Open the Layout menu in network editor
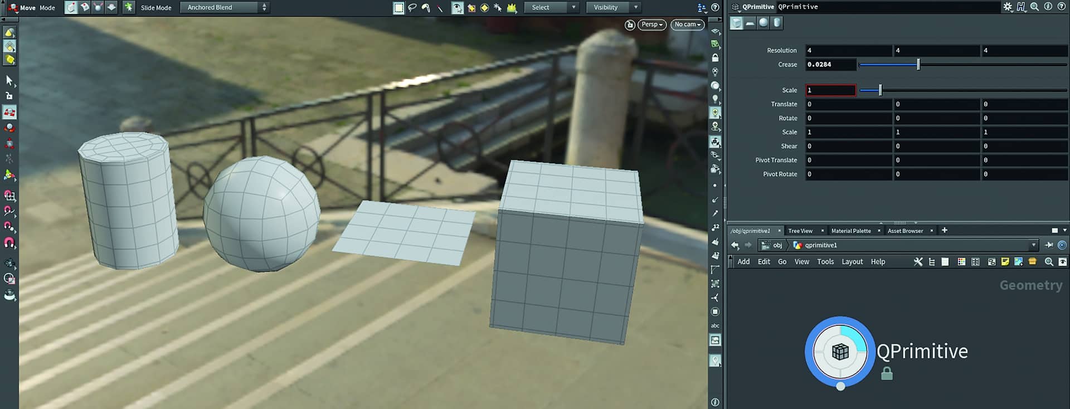Screen dimensions: 1070x409 click(852, 261)
